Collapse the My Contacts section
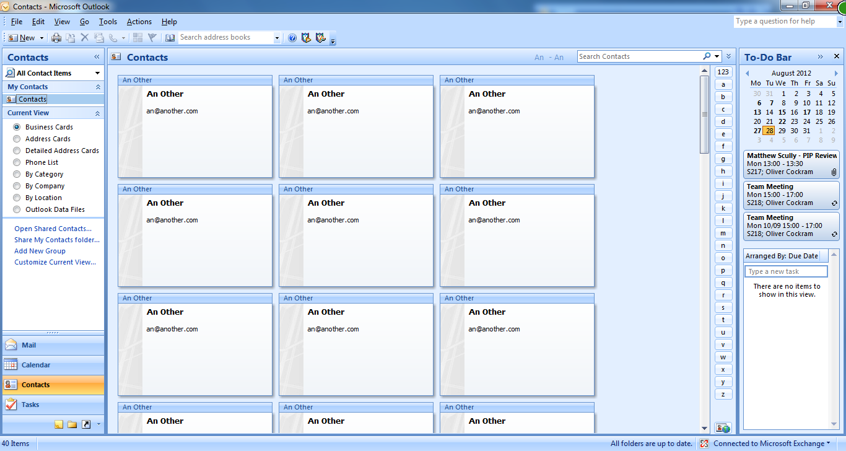The image size is (846, 451). [x=97, y=87]
